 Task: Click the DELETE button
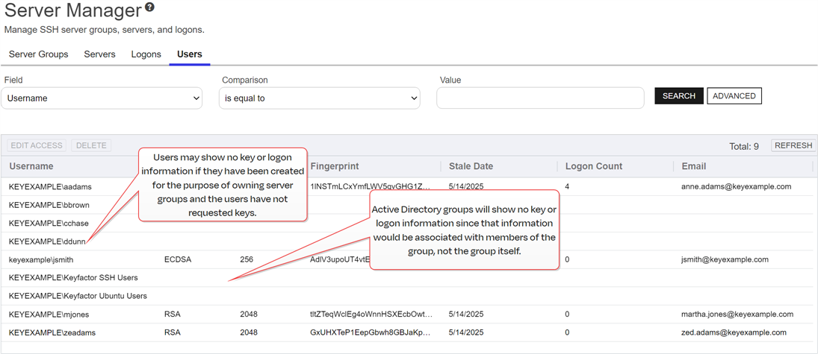tap(91, 146)
